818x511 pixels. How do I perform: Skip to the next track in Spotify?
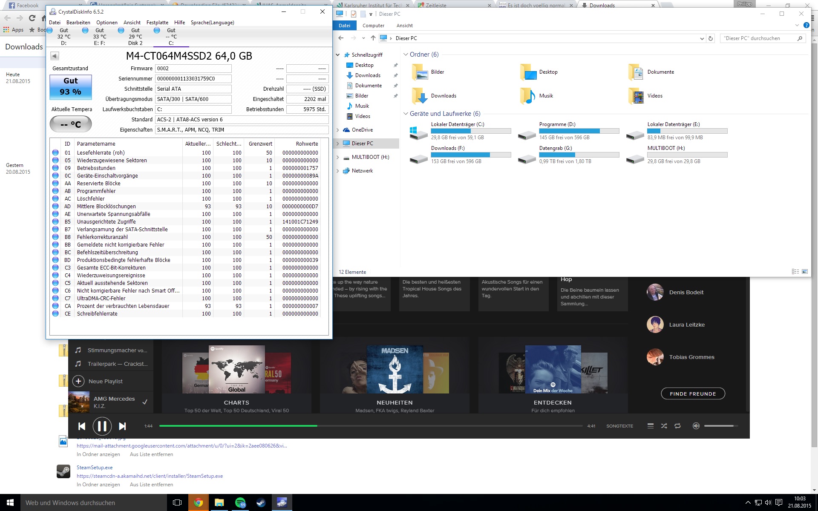point(122,426)
